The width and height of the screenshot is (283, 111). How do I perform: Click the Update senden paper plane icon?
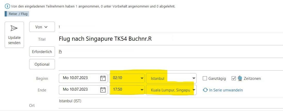click(x=14, y=28)
